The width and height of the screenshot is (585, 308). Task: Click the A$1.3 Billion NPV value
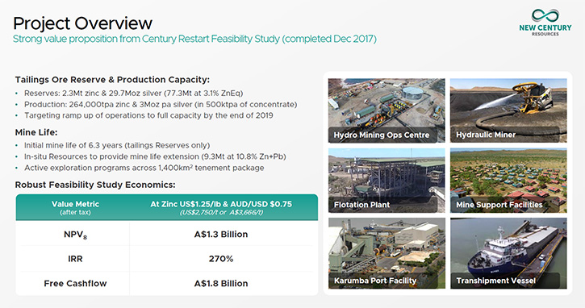point(221,234)
